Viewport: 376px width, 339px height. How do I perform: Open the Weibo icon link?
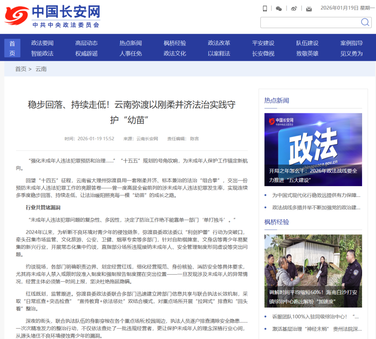click(294, 8)
